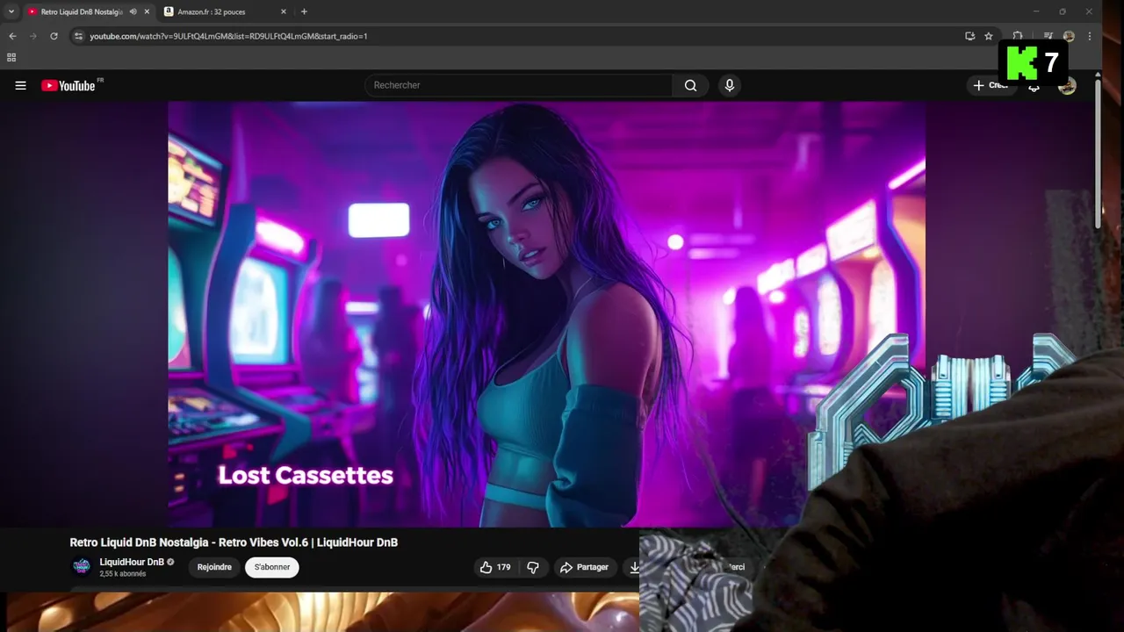Click the '2,55 k abonnés' subscriber count
This screenshot has height=632, width=1124.
pyautogui.click(x=123, y=574)
